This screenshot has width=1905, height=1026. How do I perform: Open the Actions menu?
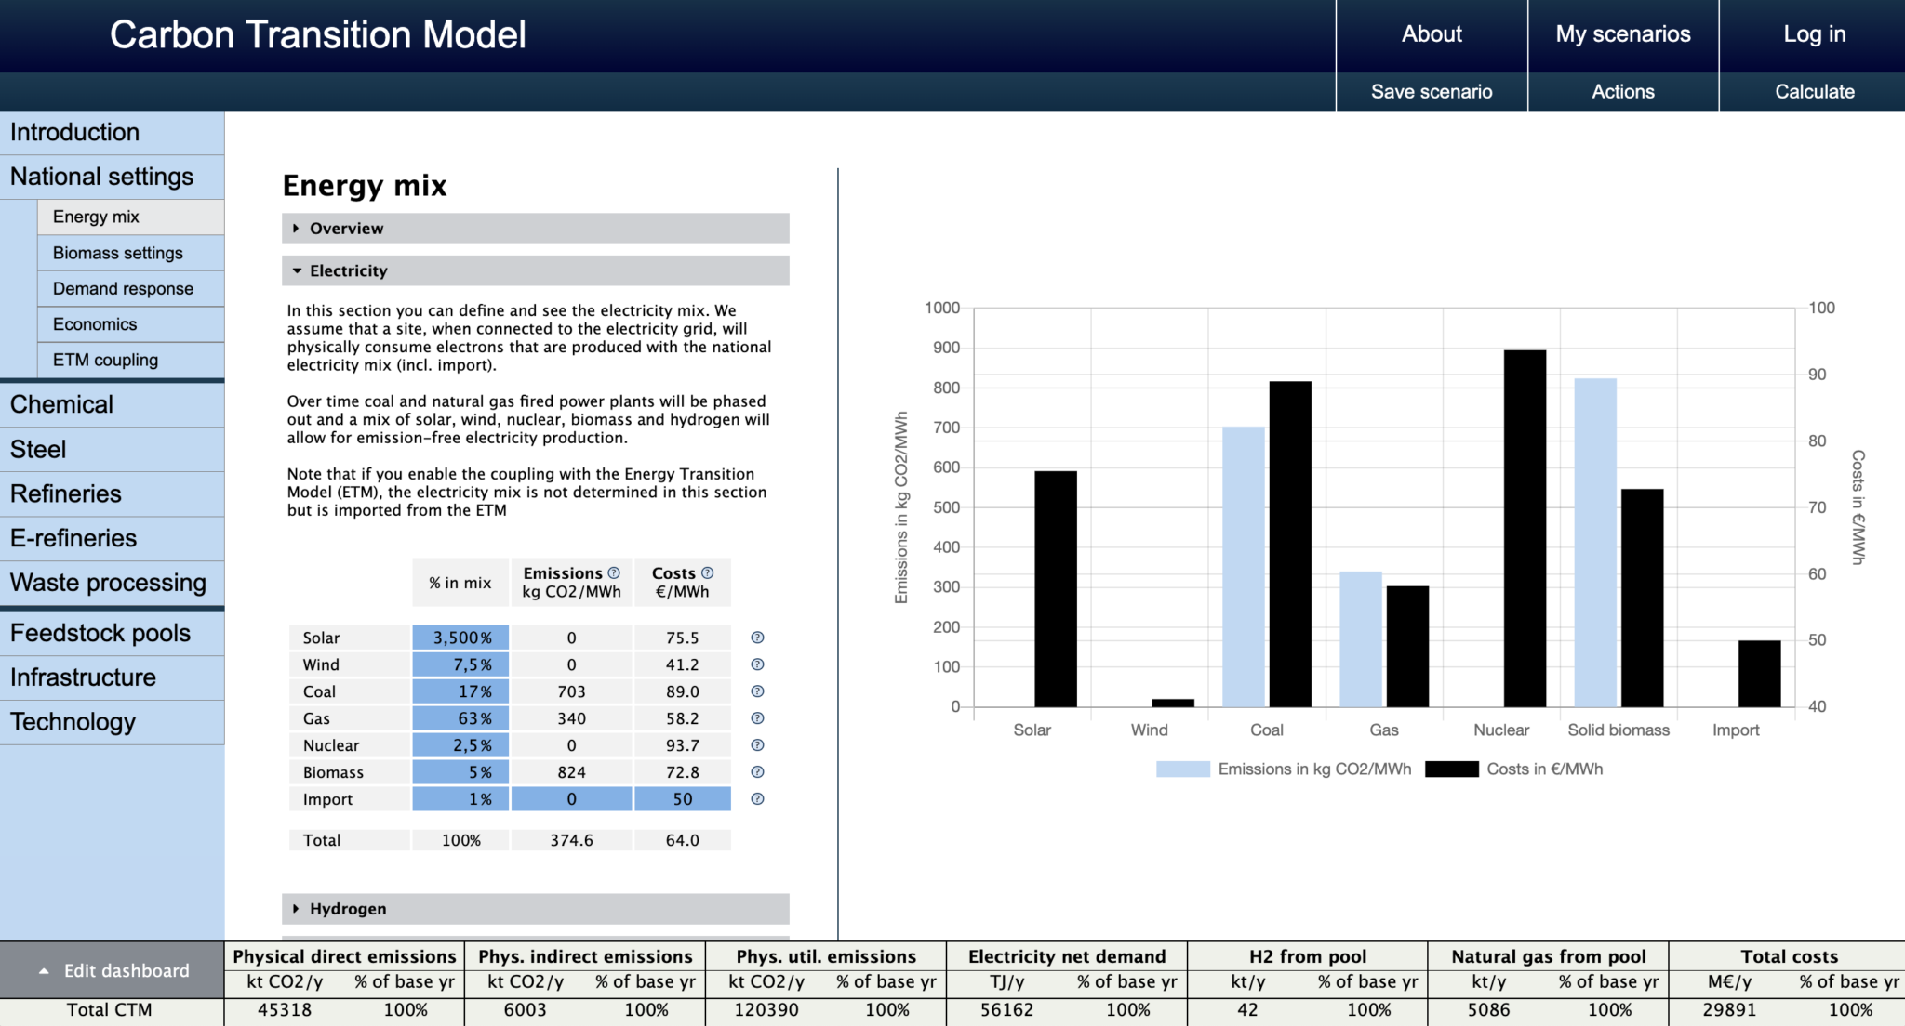[x=1622, y=91]
